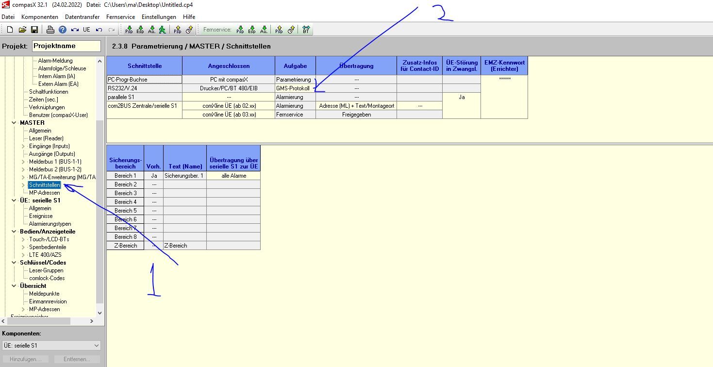This screenshot has height=367, width=713.
Task: Click Fernservice green download Esp icon
Action: coord(252,30)
